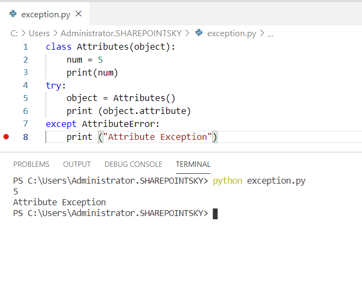This screenshot has height=283, width=362.
Task: Select the exception.py editor tab
Action: pos(44,14)
